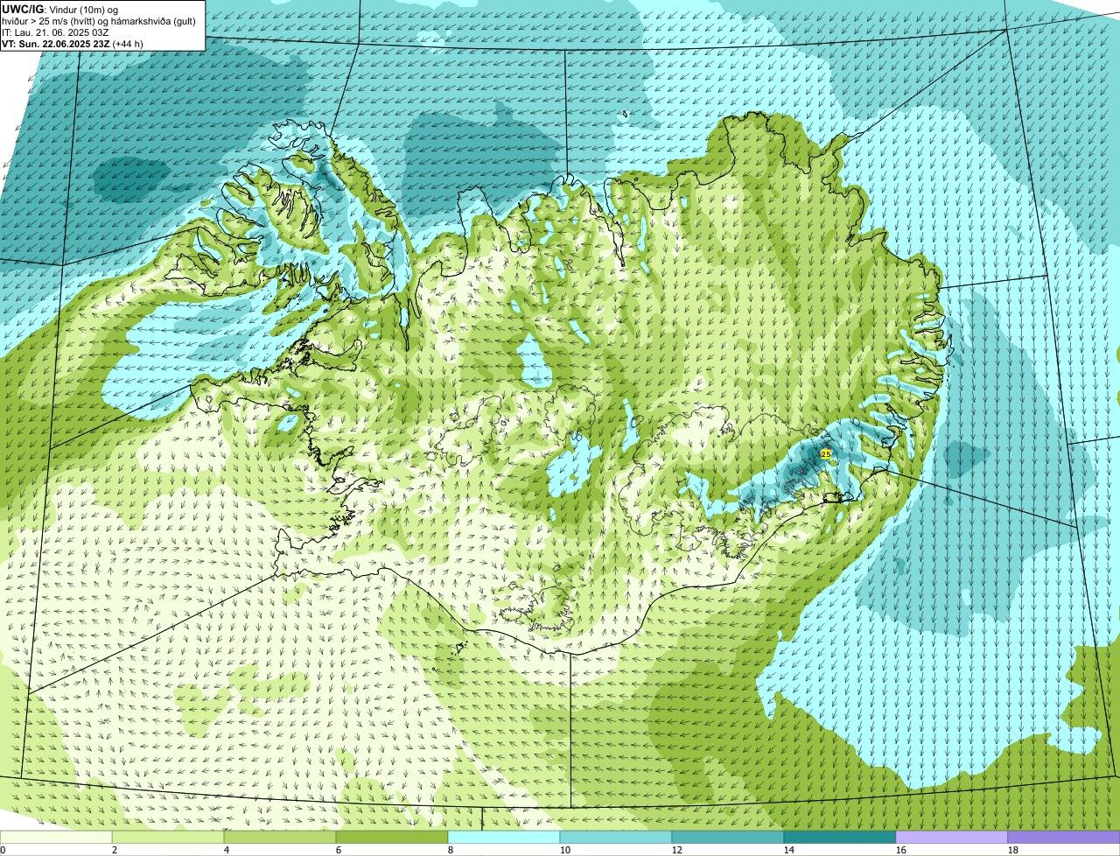Select the legend swatch between 8 and 10
1120x856 pixels.
(x=504, y=837)
